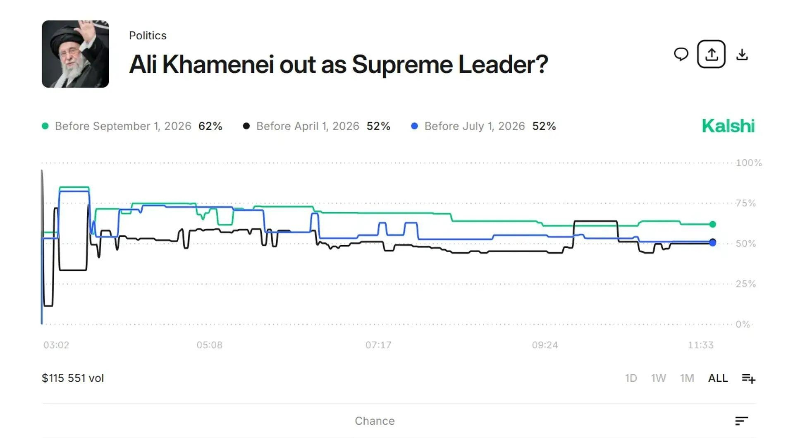Image resolution: width=793 pixels, height=438 pixels.
Task: Click the Khamenei profile thumbnail image
Action: (75, 54)
